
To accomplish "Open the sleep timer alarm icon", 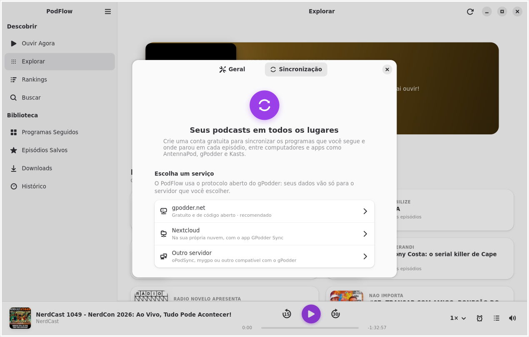I will click(479, 318).
